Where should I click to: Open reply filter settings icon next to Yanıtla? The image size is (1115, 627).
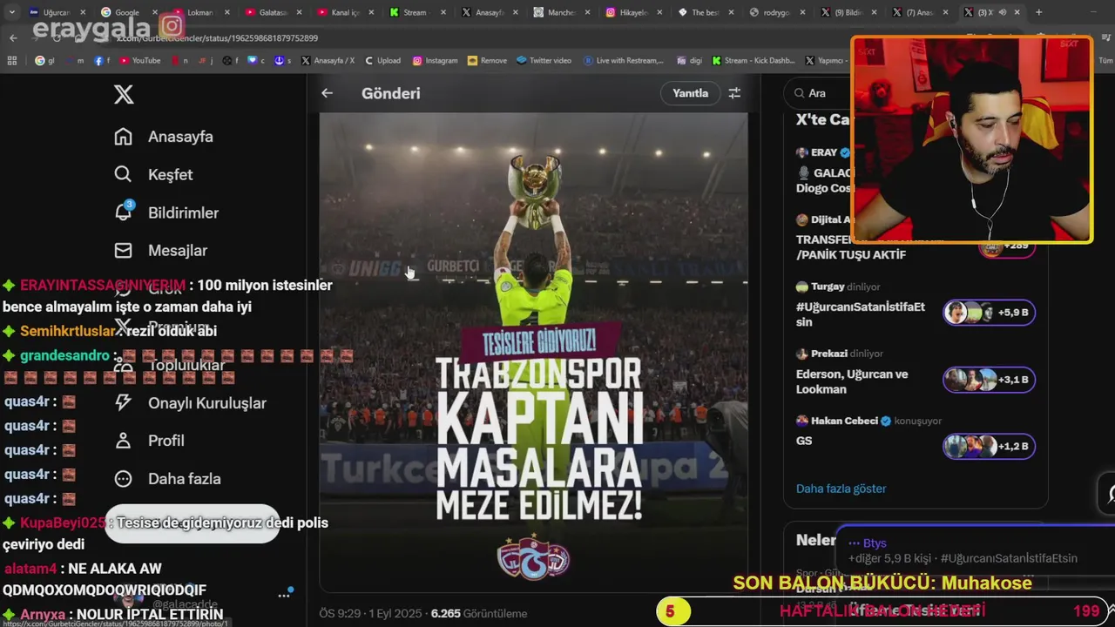pos(734,93)
